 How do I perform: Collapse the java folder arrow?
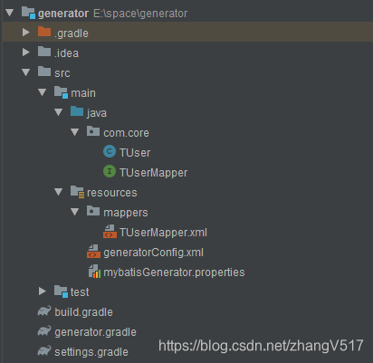tap(59, 112)
